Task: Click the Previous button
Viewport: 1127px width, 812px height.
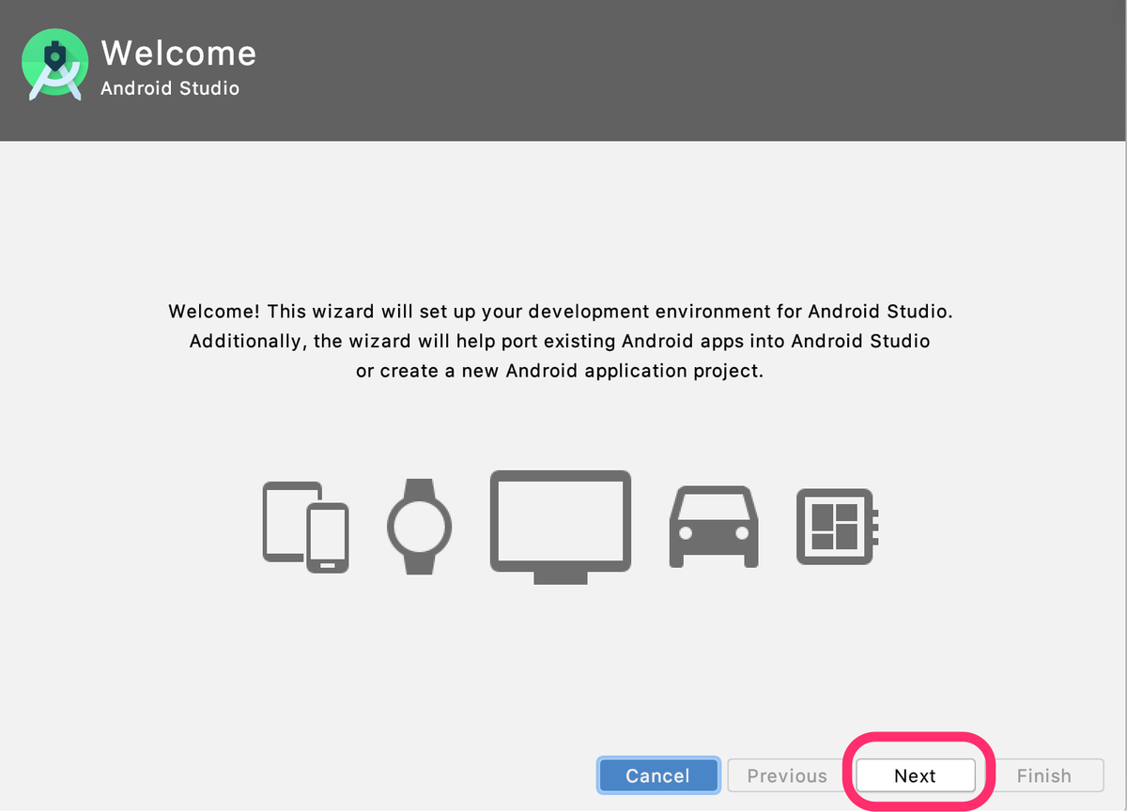Action: [x=787, y=775]
